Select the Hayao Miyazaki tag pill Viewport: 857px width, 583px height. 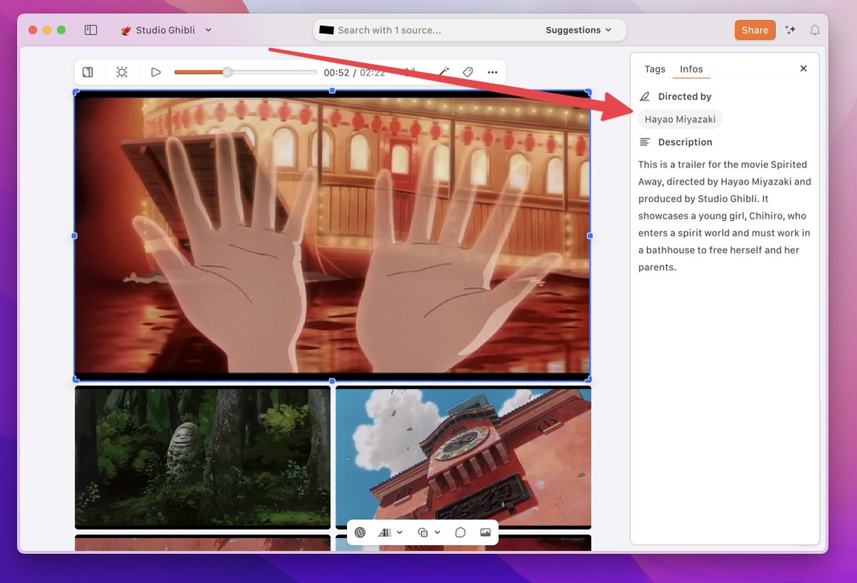[680, 119]
